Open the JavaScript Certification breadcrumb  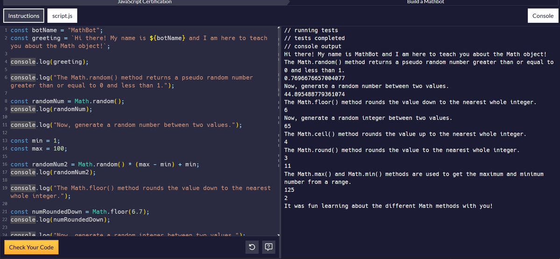[x=145, y=2]
